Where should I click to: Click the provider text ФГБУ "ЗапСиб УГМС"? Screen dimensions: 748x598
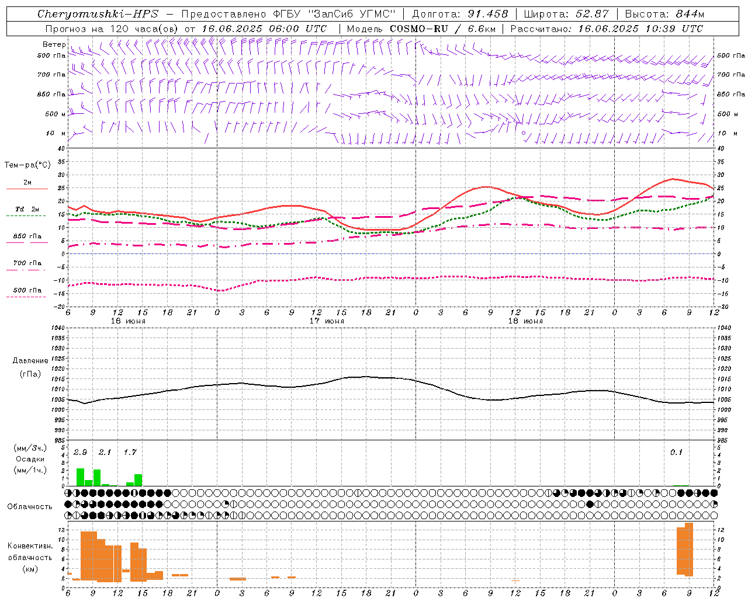[x=334, y=14]
